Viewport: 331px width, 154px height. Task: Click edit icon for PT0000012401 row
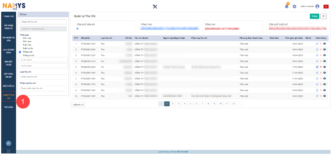point(317,44)
